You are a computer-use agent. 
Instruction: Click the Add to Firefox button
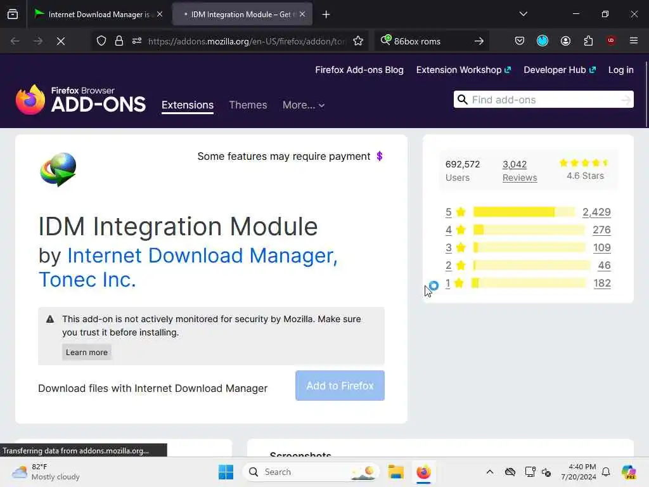pos(340,386)
